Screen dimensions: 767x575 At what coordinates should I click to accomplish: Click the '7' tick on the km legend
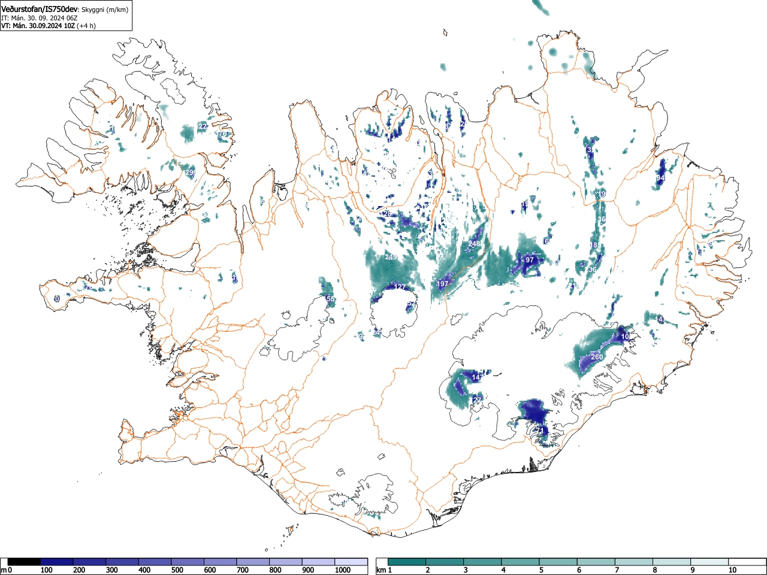pos(616,570)
